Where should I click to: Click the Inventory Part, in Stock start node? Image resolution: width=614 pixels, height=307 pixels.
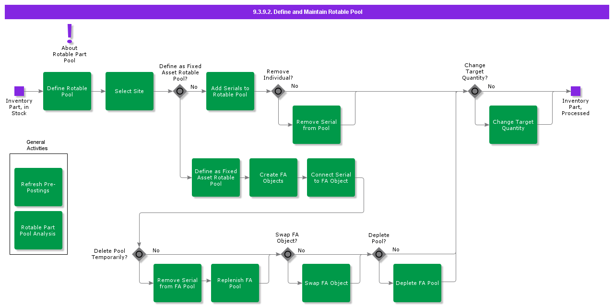(19, 90)
